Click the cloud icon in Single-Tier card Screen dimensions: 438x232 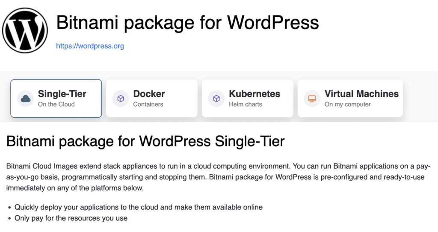25,99
